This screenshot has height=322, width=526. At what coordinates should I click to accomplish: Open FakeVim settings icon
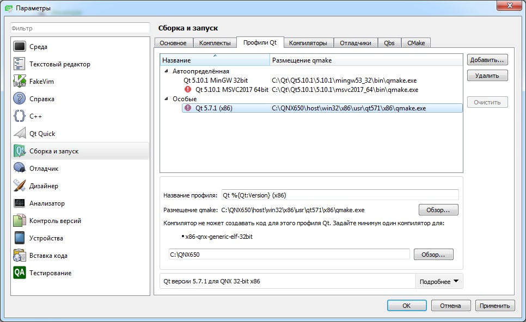[x=20, y=81]
